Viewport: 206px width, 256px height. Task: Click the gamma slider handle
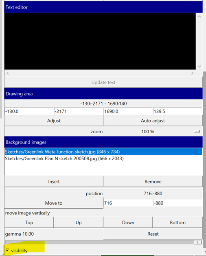tap(198, 242)
